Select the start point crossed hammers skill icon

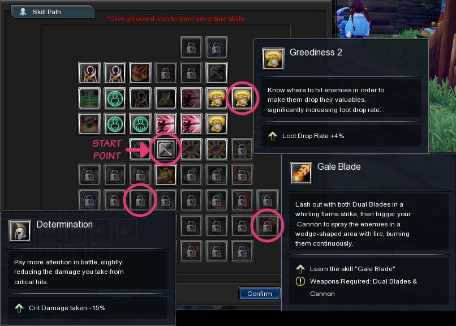tap(166, 149)
